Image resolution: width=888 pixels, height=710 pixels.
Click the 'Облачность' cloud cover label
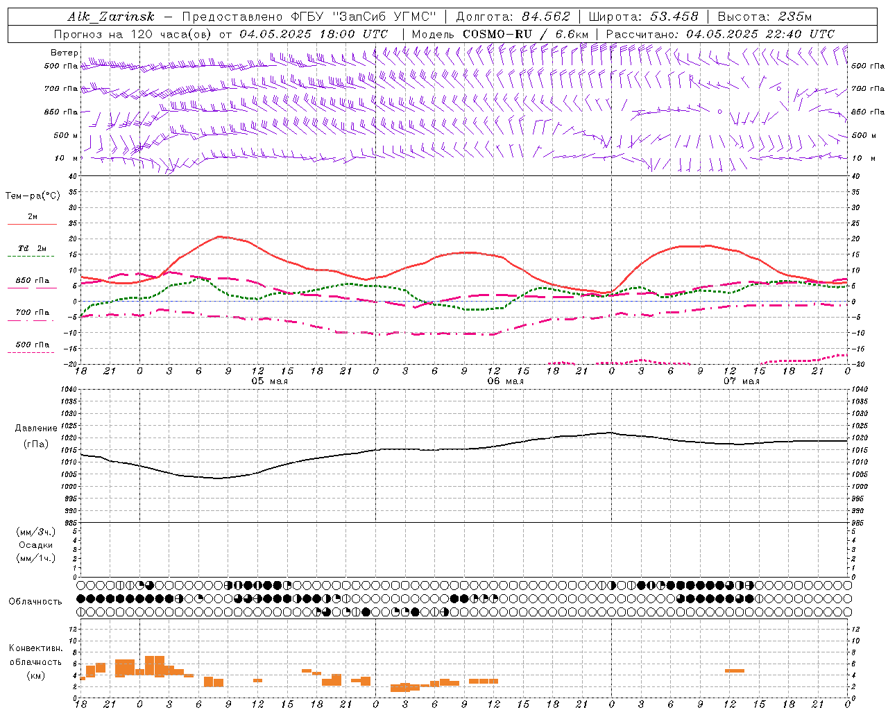35,602
